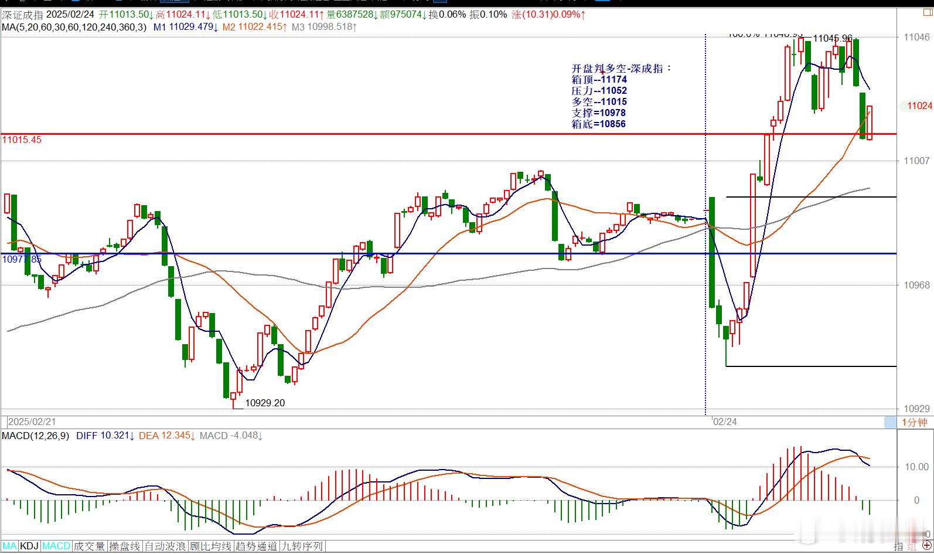Click the 10929.20 low price marker
The width and height of the screenshot is (934, 554).
[265, 403]
